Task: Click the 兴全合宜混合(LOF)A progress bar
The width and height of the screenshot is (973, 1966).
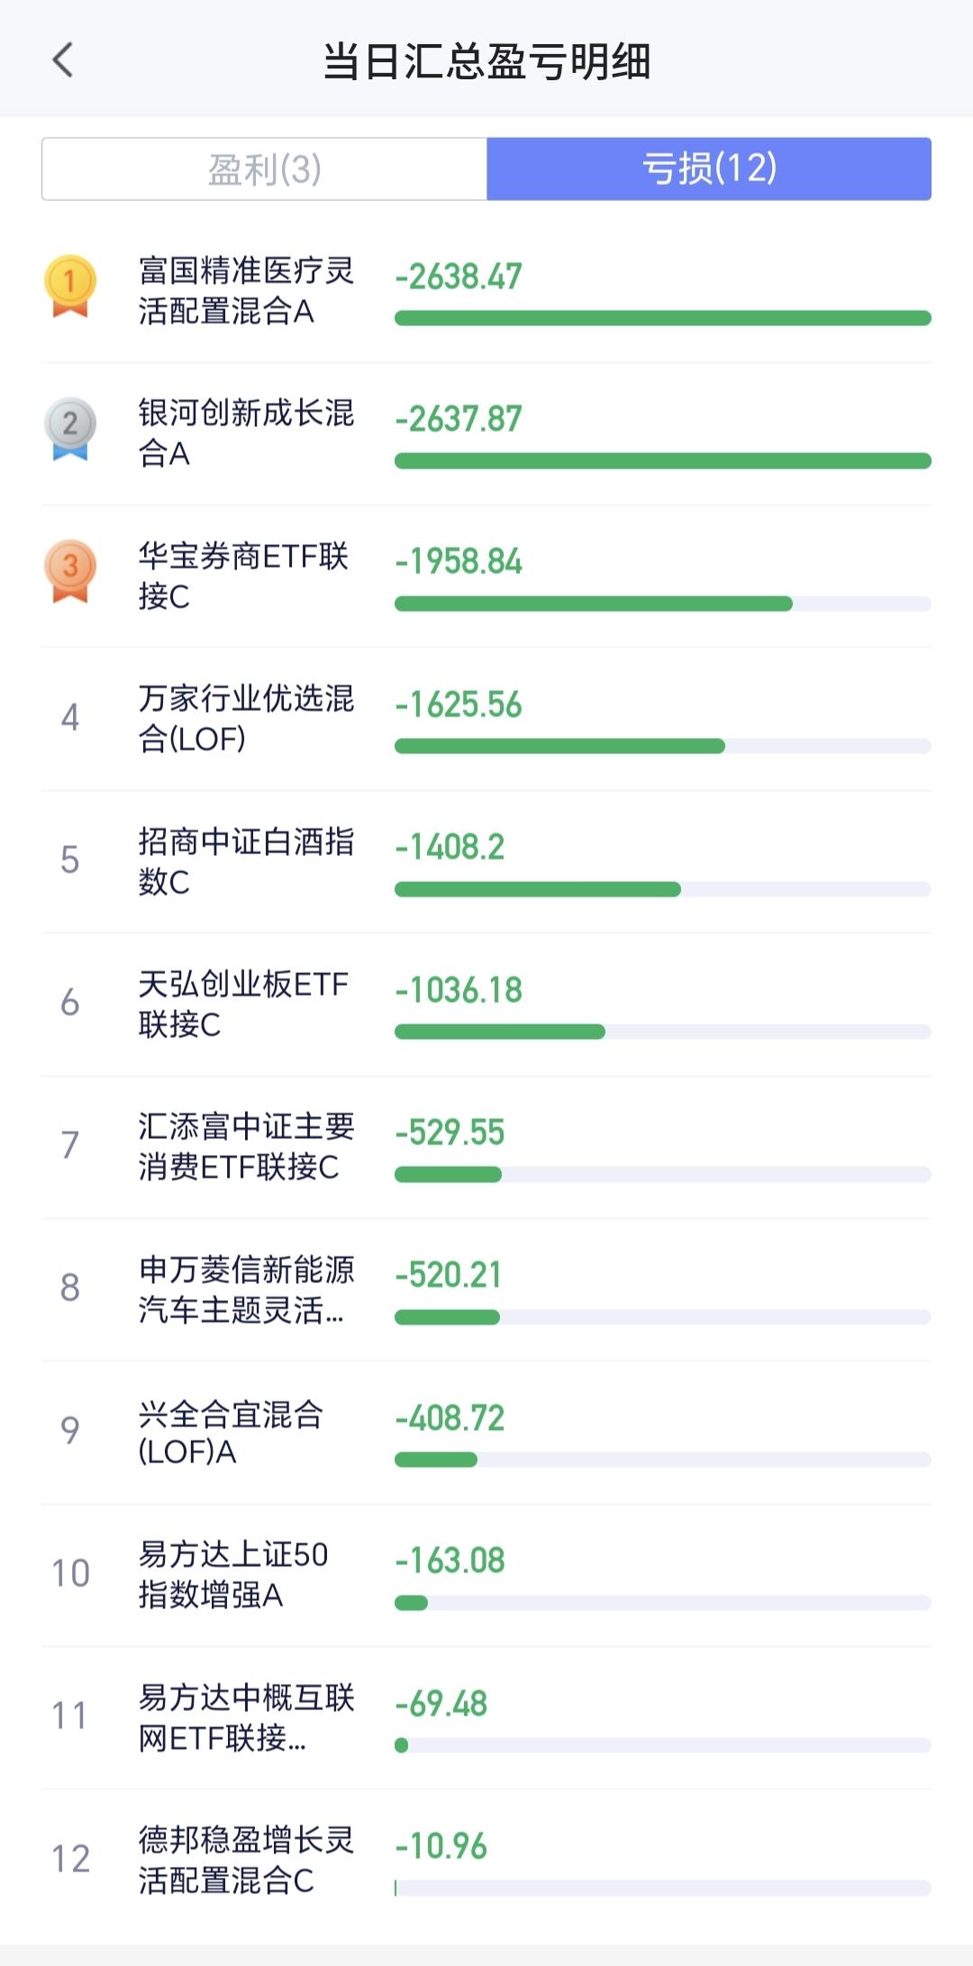Action: (662, 1460)
